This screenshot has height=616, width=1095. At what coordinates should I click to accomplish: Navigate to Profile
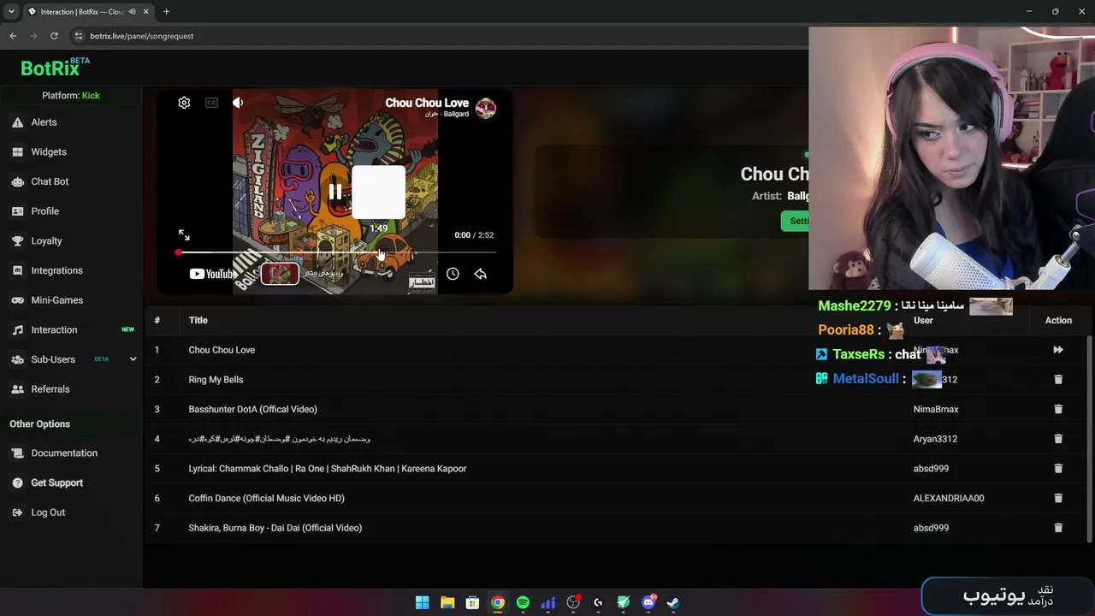coord(45,211)
